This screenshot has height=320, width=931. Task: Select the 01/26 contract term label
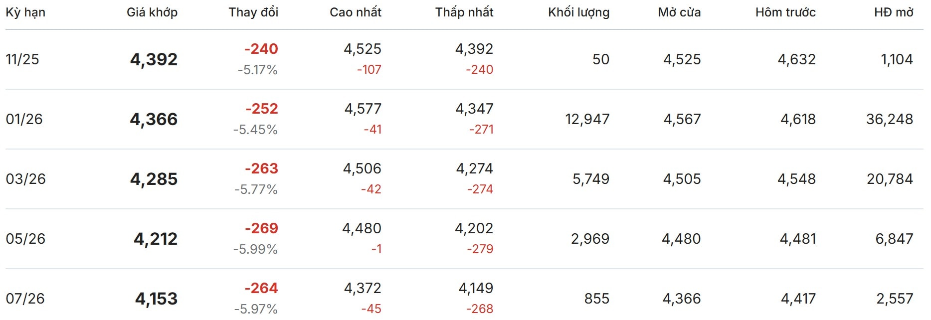point(24,119)
